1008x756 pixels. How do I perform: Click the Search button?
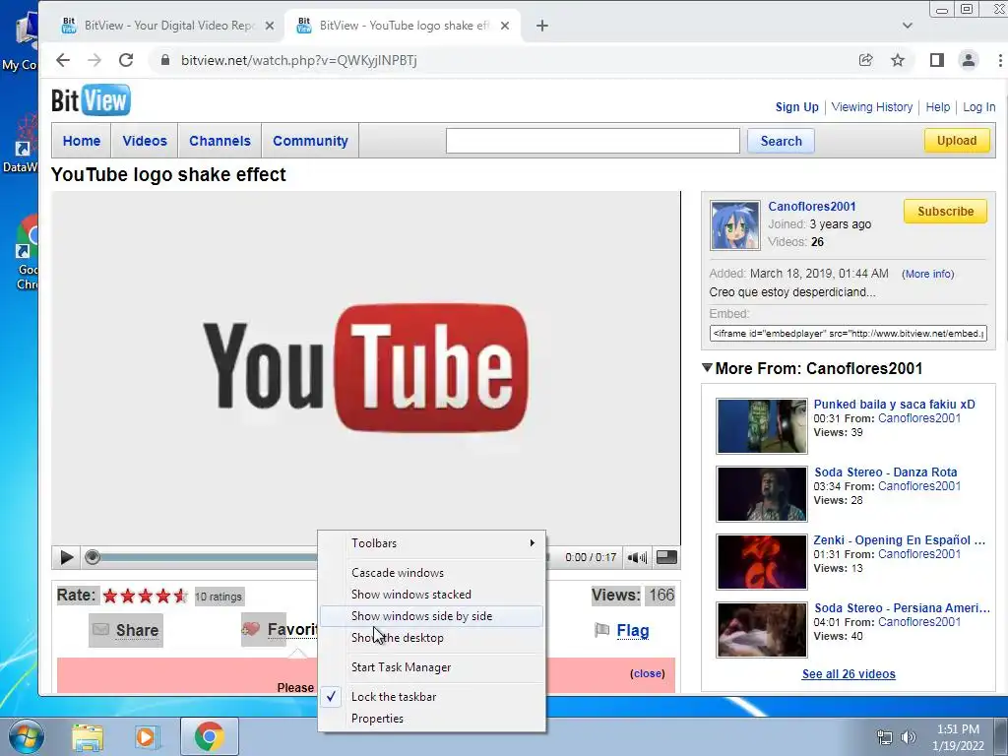click(781, 141)
